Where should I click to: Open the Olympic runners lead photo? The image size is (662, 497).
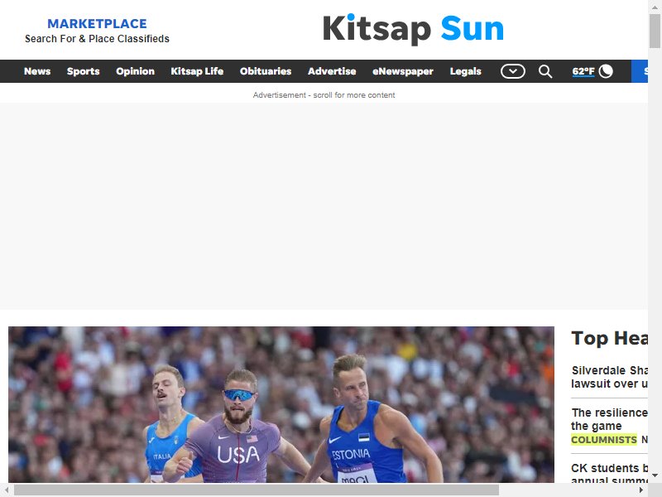pyautogui.click(x=281, y=404)
